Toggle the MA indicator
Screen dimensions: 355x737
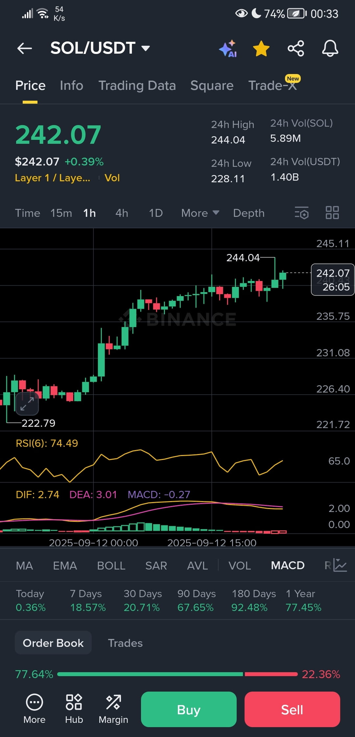[24, 566]
